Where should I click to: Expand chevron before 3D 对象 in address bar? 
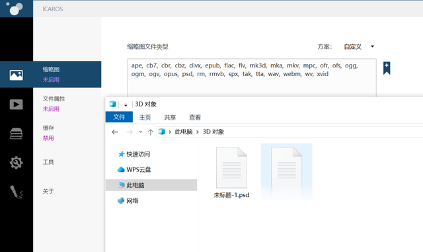[198, 132]
